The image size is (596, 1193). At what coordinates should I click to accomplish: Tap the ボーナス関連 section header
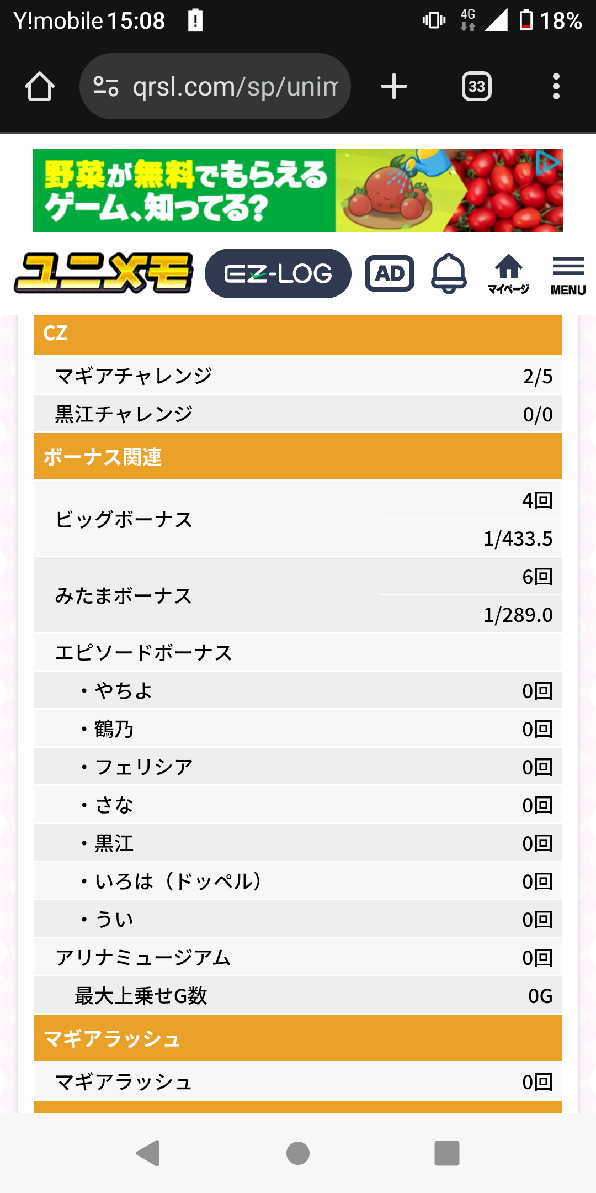coord(298,457)
